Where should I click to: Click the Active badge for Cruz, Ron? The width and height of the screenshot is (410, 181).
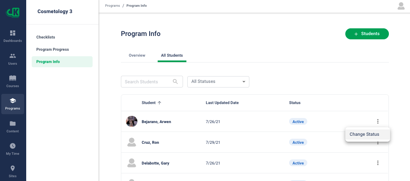pos(298,142)
